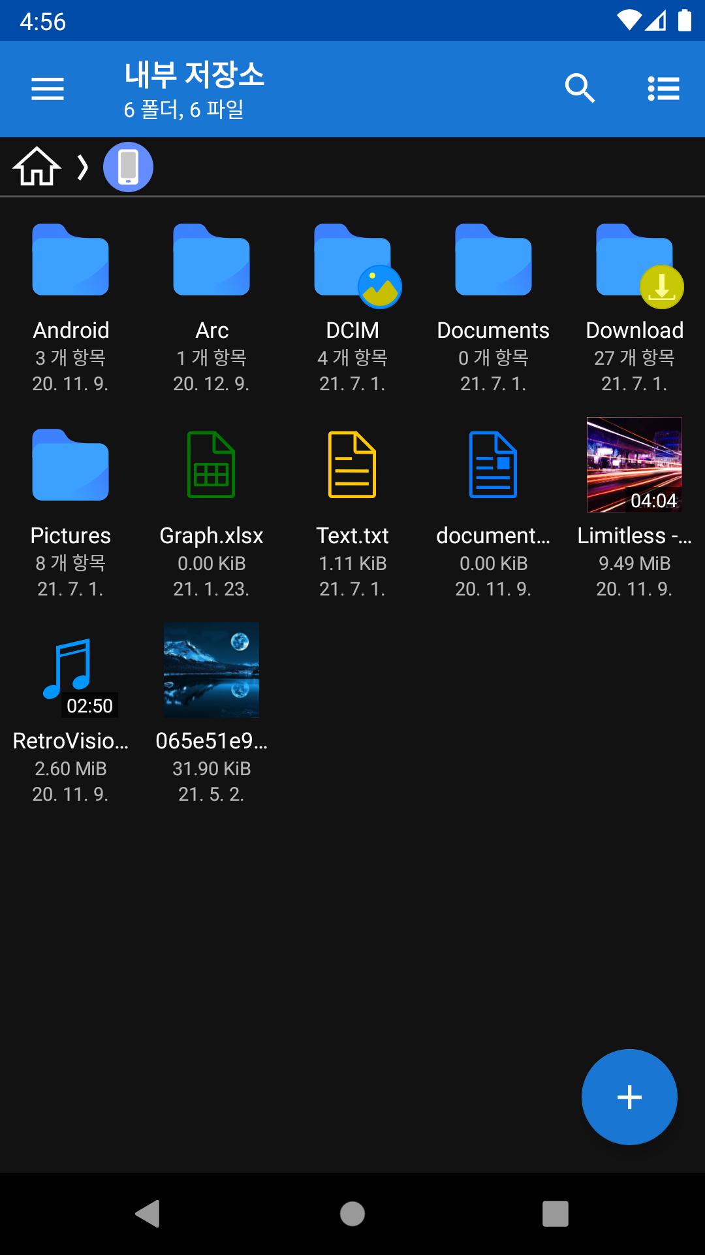
Task: Open the Arc folder icon
Action: pos(211,259)
